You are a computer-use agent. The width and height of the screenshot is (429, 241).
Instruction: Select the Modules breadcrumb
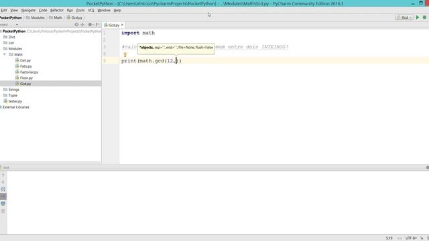36,17
